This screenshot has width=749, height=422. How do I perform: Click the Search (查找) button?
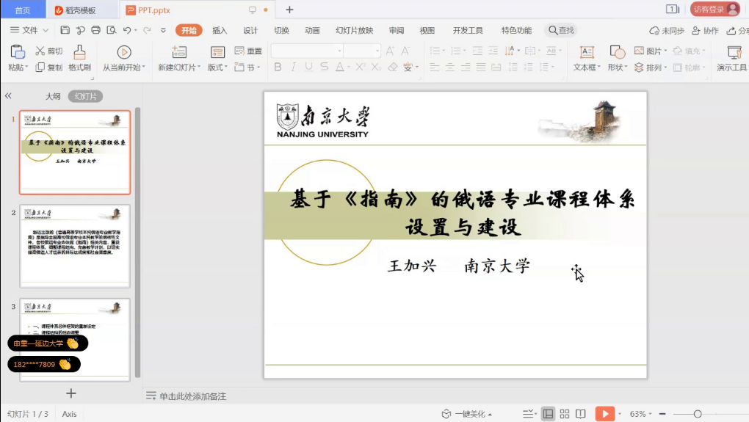[x=561, y=30]
